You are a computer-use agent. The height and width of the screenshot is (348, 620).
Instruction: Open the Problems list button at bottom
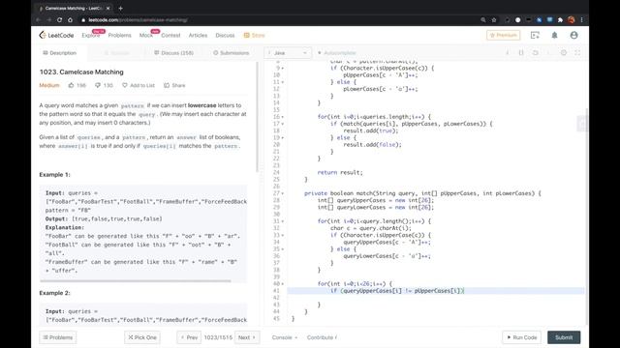tap(58, 337)
